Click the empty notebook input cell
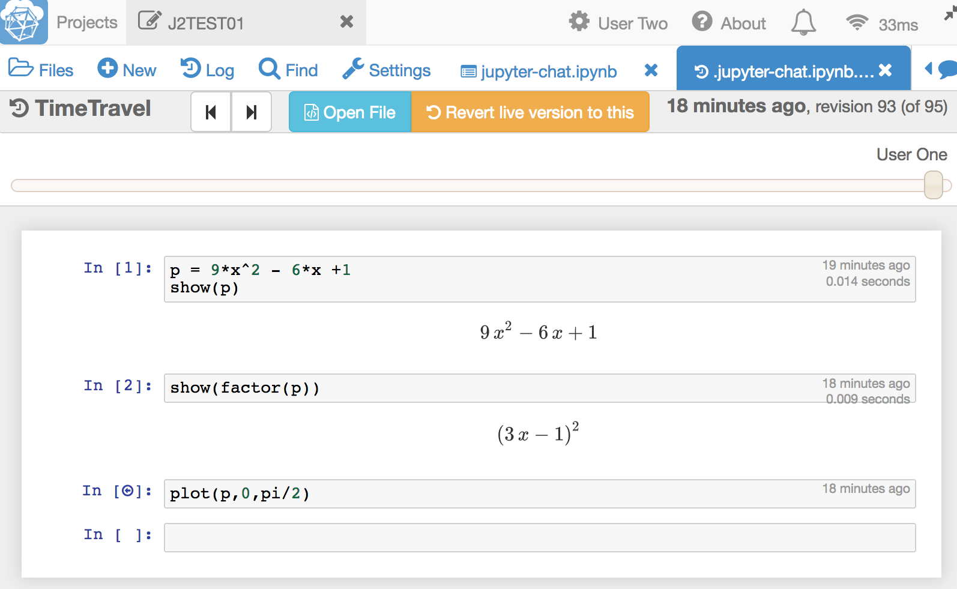This screenshot has height=589, width=957. [539, 537]
